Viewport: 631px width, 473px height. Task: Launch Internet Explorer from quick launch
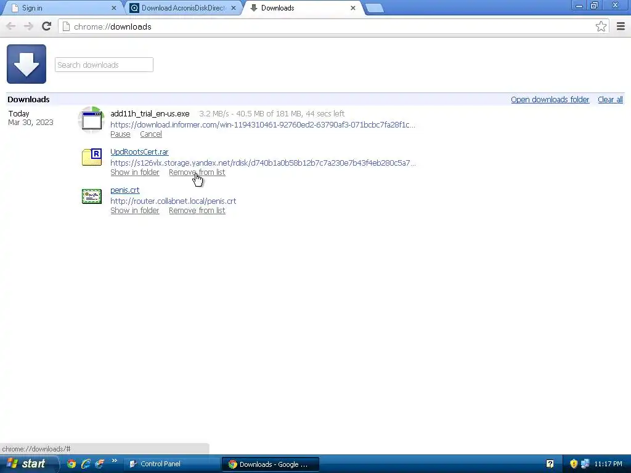pos(85,464)
